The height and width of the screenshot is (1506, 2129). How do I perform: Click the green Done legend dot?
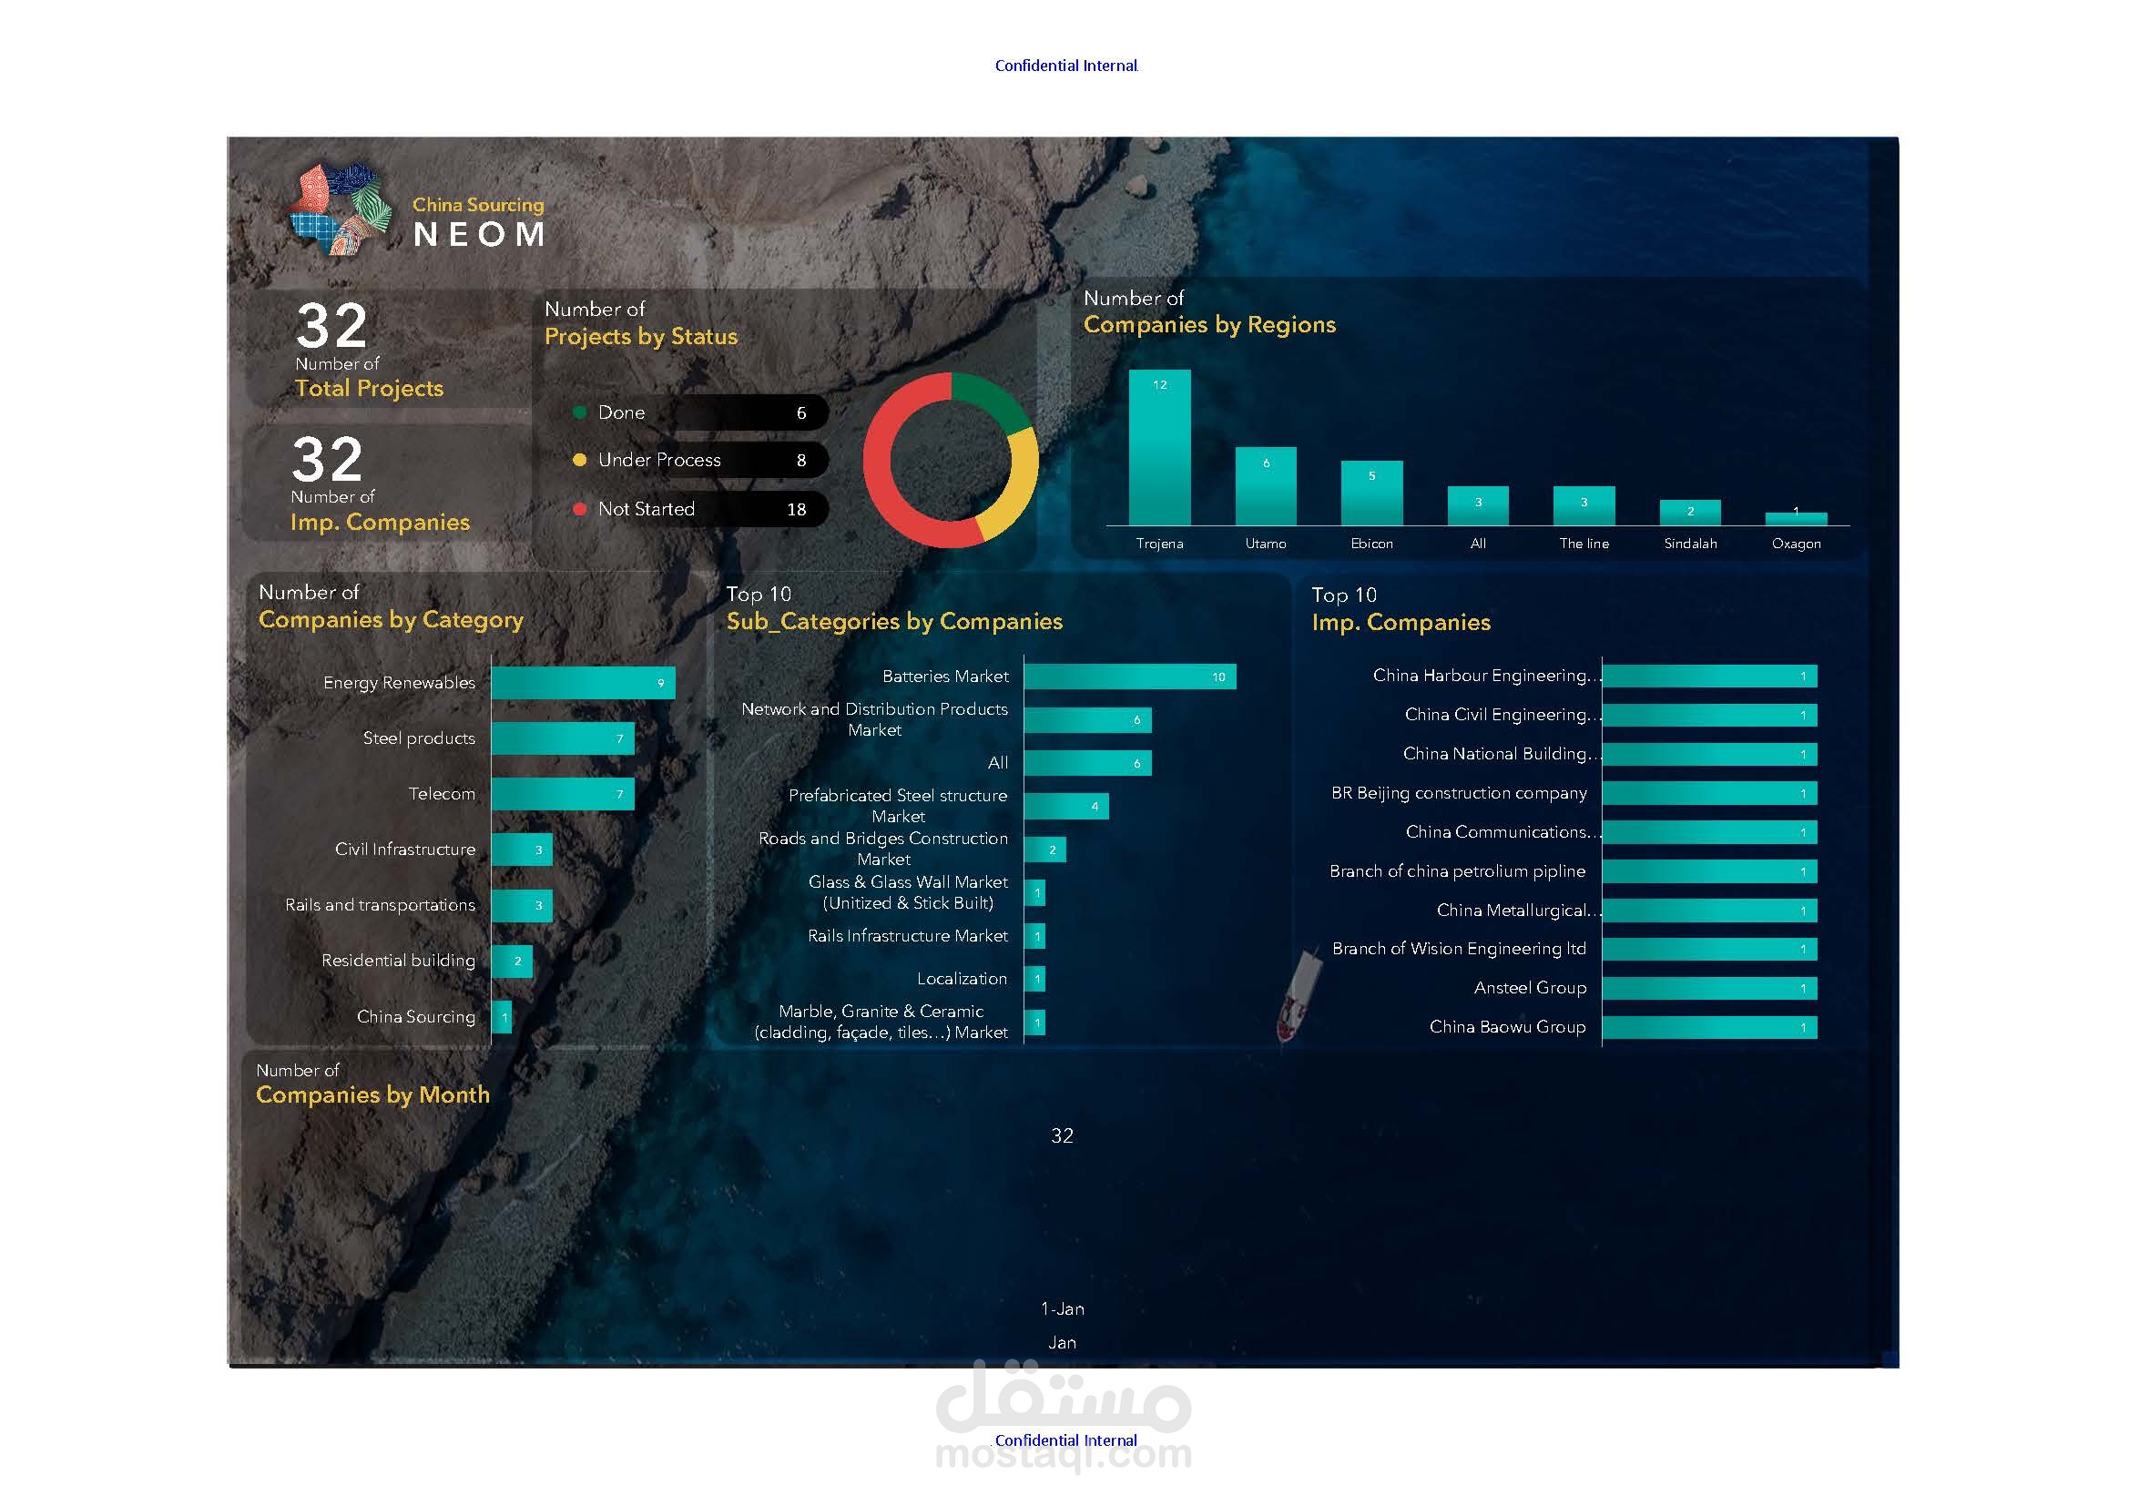point(579,412)
